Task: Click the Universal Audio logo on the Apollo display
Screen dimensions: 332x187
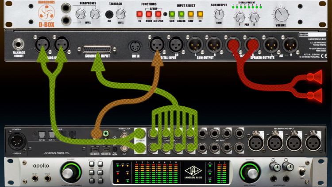Action: click(193, 171)
